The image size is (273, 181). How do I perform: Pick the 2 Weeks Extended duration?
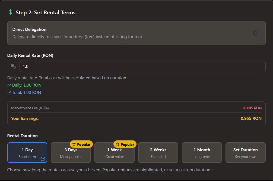(x=158, y=153)
